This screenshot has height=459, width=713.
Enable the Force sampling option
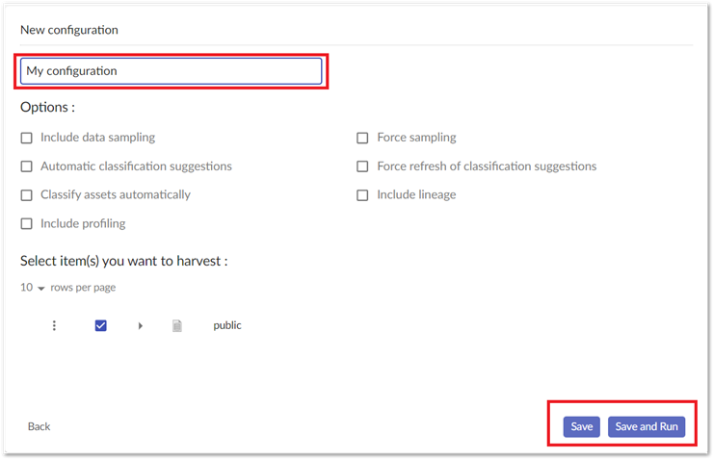click(363, 138)
